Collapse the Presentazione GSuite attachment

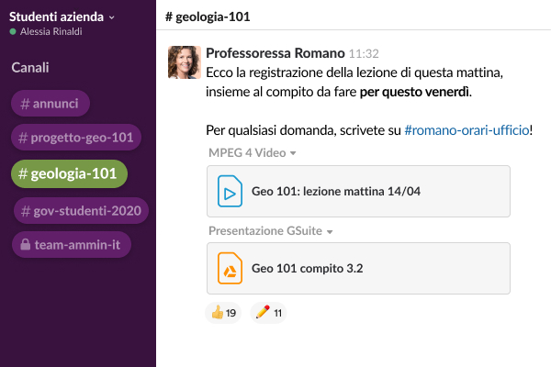click(329, 231)
